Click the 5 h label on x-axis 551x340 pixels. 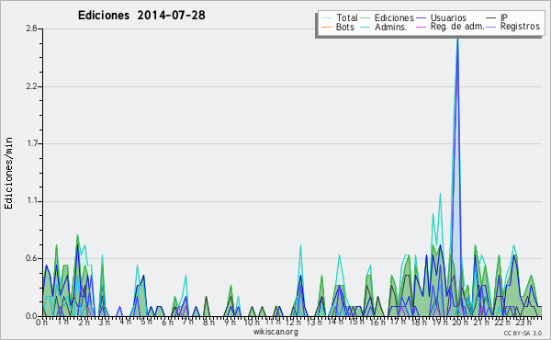coord(146,322)
